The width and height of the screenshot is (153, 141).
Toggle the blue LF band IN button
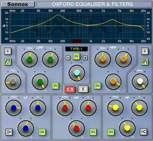[42, 132]
